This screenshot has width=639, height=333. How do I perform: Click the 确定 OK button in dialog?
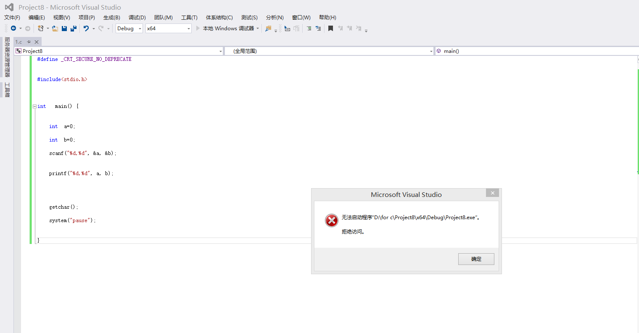click(x=476, y=259)
